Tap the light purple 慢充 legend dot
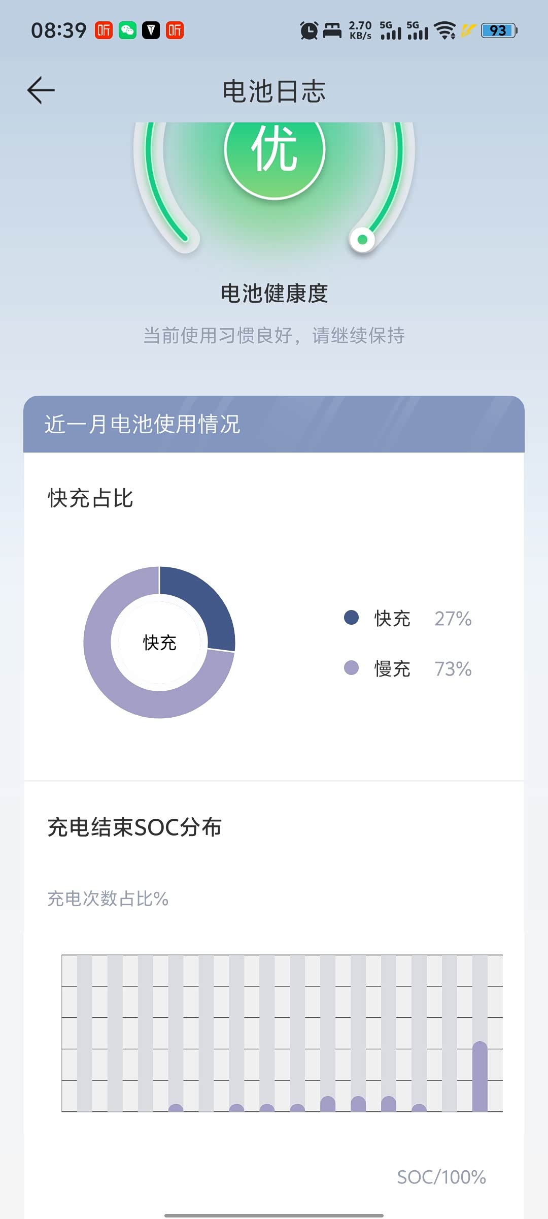Viewport: 548px width, 1219px height. 351,667
